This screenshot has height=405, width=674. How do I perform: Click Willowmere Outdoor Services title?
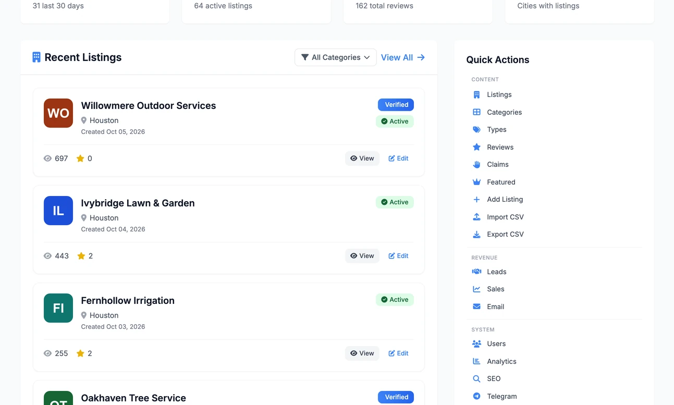point(149,105)
